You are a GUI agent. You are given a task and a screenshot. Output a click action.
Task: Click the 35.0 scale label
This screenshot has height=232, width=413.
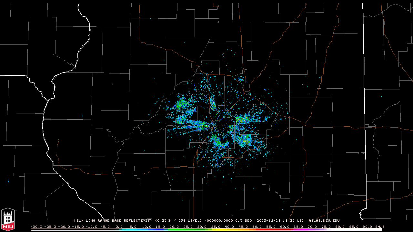coord(216,227)
